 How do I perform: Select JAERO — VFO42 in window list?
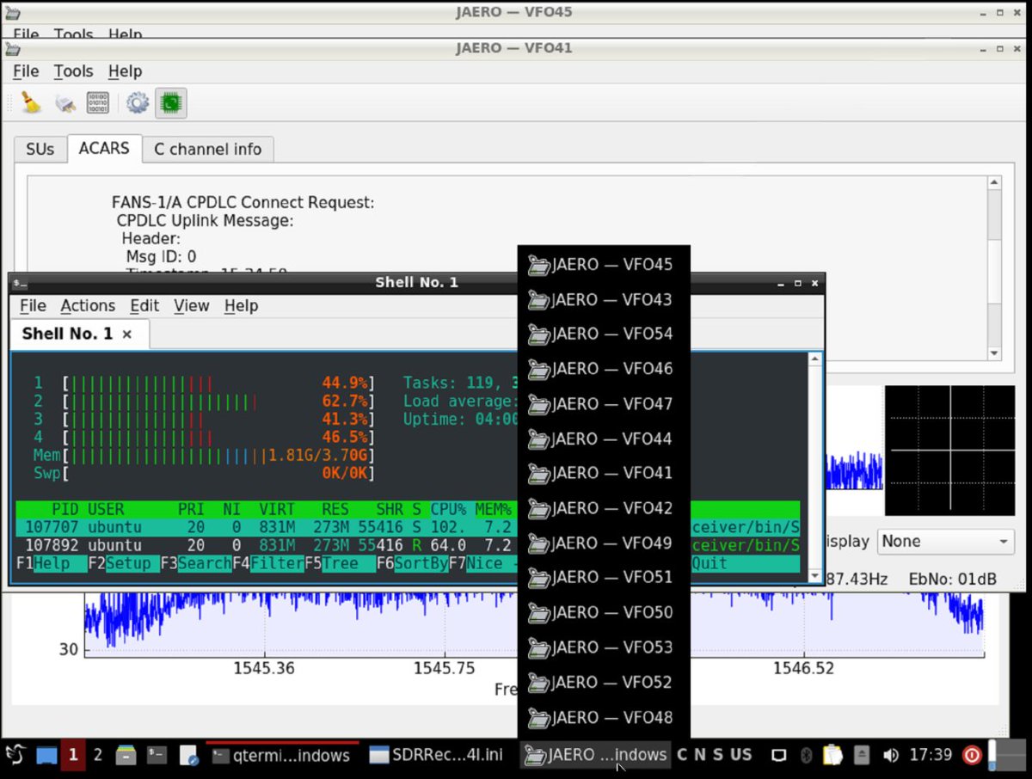click(x=604, y=508)
